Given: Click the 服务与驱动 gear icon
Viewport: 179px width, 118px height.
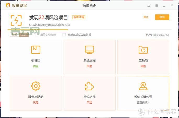Looking at the screenshot, I should coord(36,86).
